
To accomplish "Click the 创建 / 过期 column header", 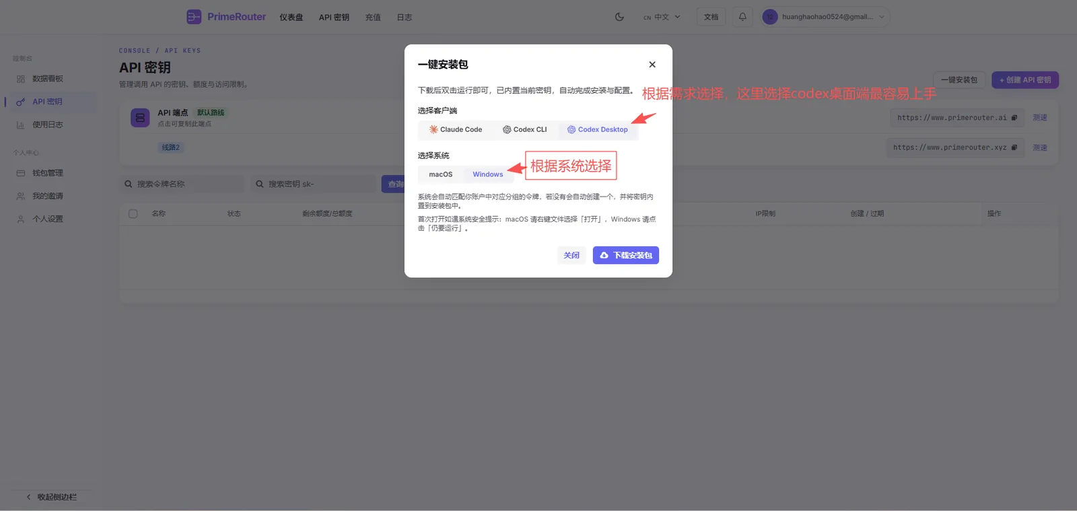I will pos(867,213).
